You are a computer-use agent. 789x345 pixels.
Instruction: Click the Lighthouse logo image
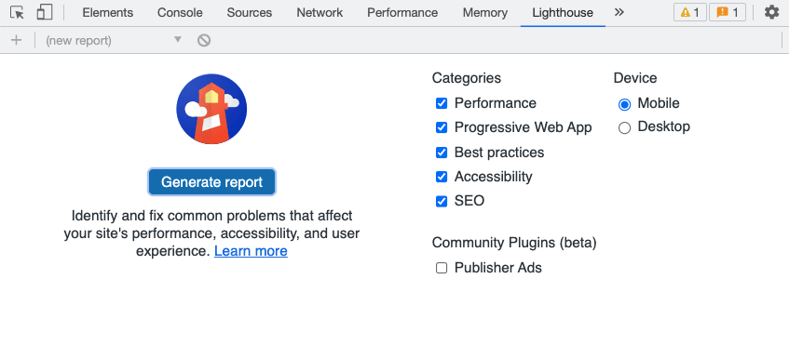click(x=211, y=109)
